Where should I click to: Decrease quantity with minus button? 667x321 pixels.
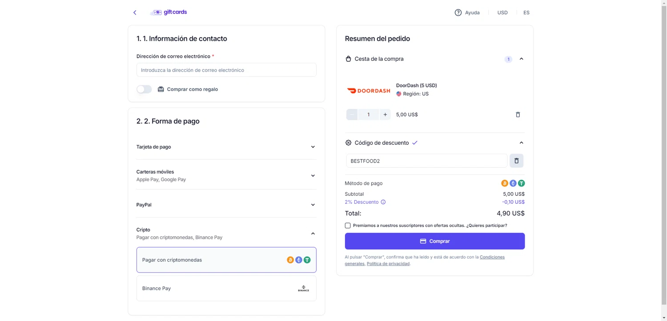(x=352, y=115)
